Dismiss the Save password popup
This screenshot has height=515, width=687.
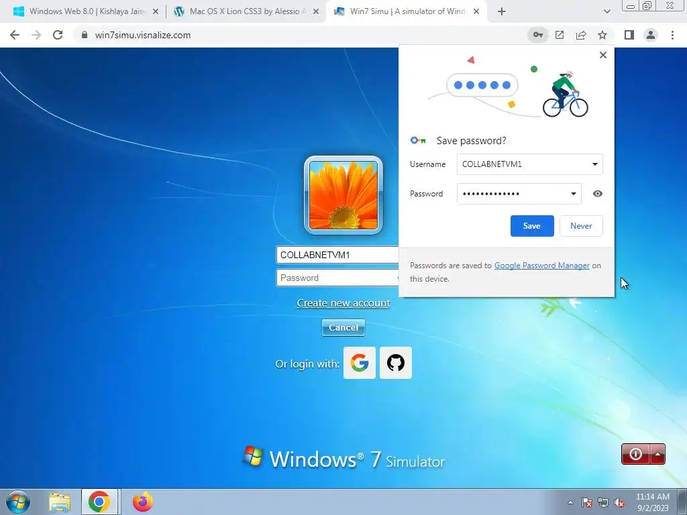click(603, 55)
